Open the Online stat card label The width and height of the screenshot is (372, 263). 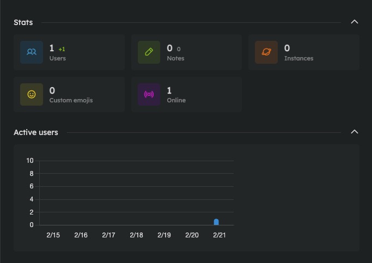click(176, 100)
